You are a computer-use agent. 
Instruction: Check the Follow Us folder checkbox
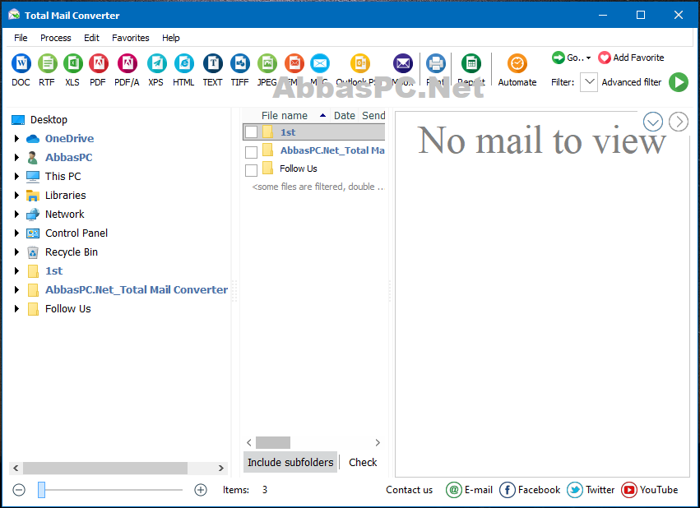pos(252,170)
